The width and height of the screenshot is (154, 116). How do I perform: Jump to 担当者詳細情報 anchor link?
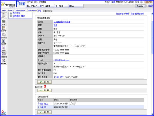point(137,14)
